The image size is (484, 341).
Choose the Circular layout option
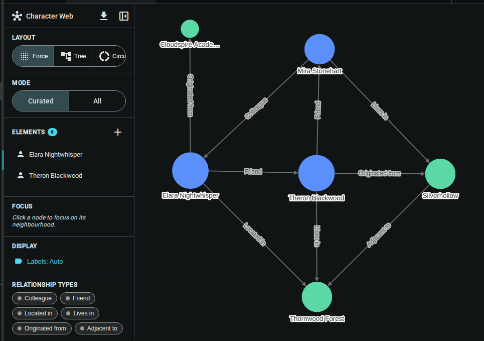(x=111, y=56)
